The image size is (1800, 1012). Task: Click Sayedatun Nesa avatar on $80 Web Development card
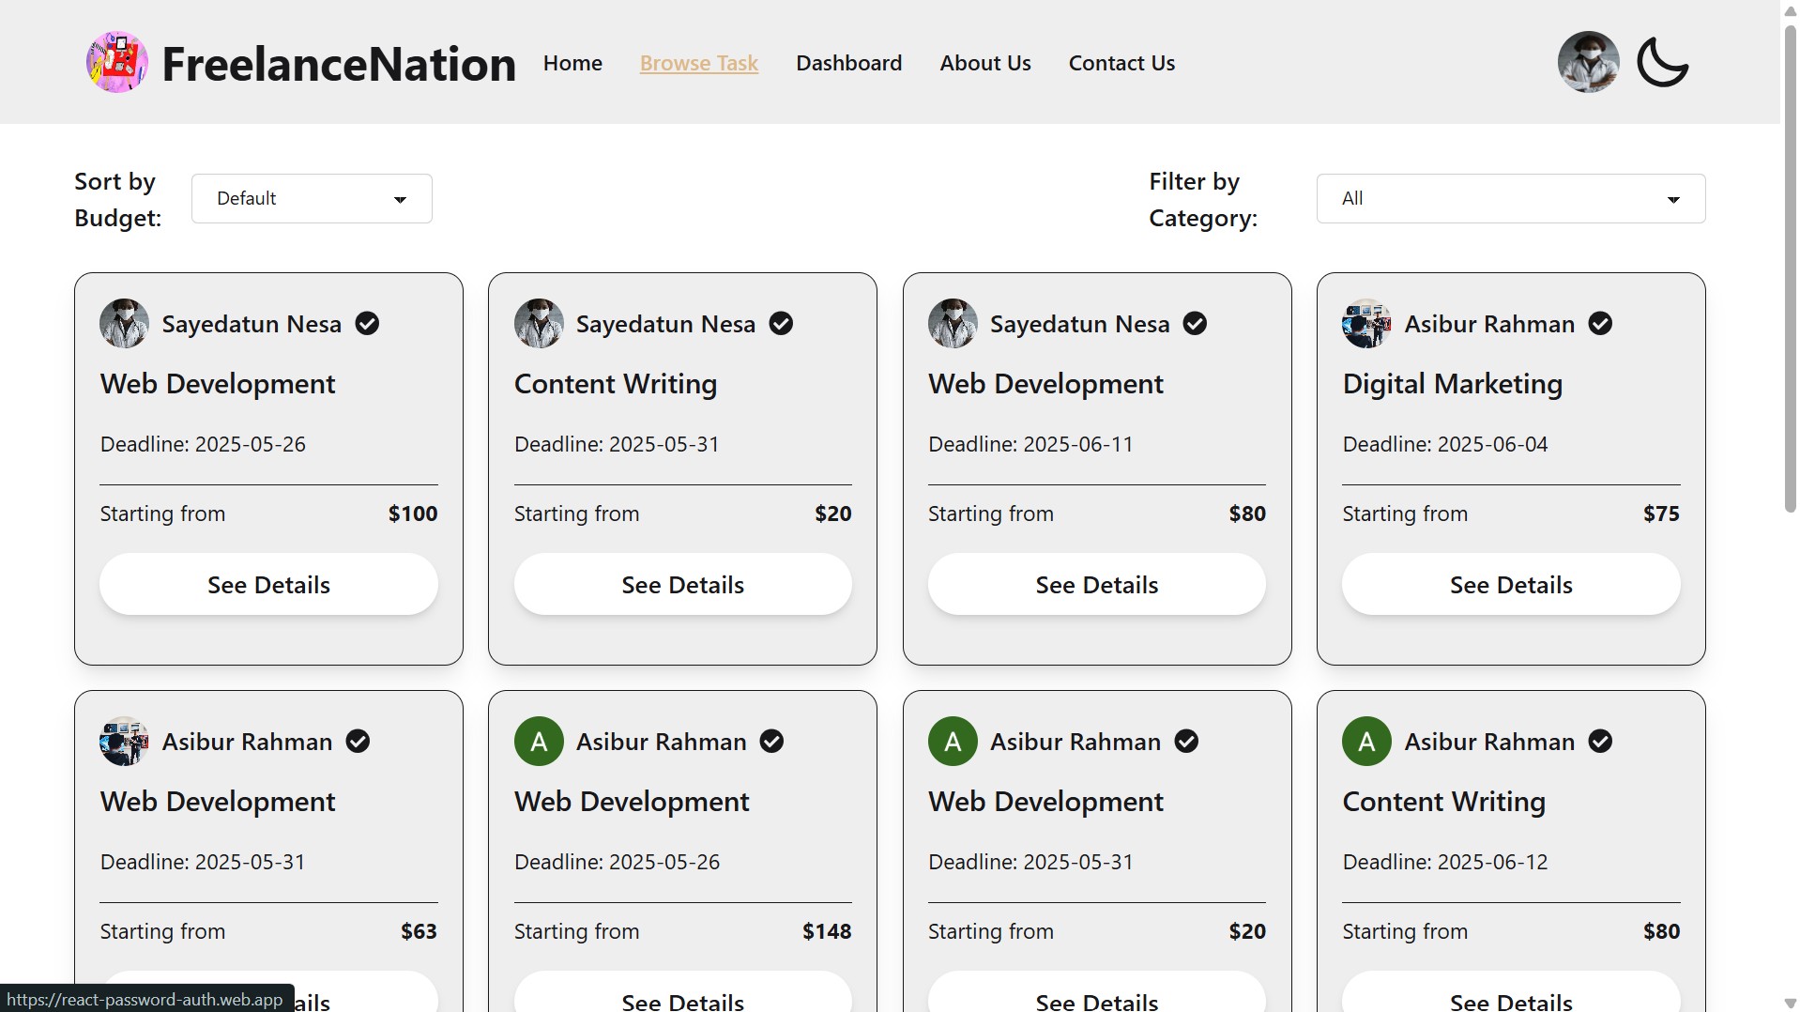[953, 324]
